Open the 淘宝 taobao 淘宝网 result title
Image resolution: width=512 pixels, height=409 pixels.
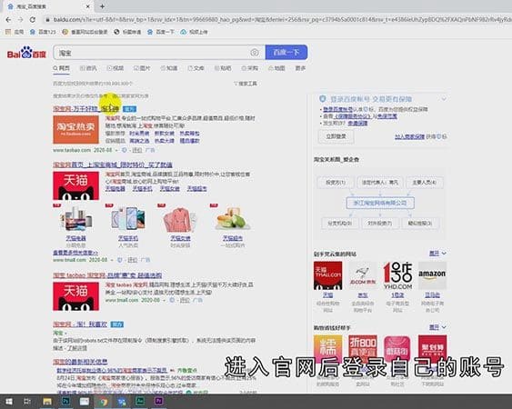(107, 275)
